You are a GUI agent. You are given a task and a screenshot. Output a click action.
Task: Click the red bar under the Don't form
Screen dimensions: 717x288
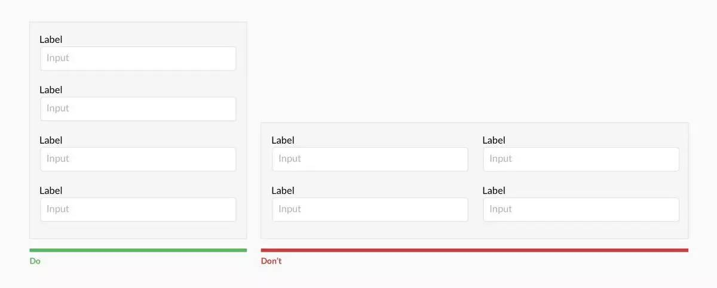(474, 250)
